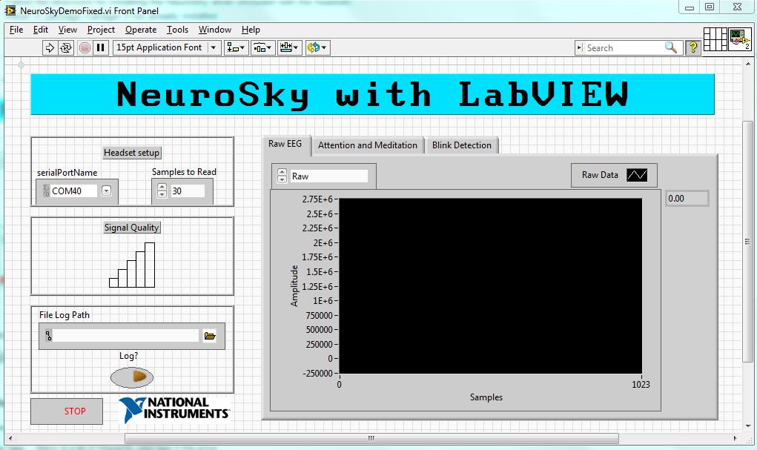Click the Raw ring selector down arrow

point(282,179)
